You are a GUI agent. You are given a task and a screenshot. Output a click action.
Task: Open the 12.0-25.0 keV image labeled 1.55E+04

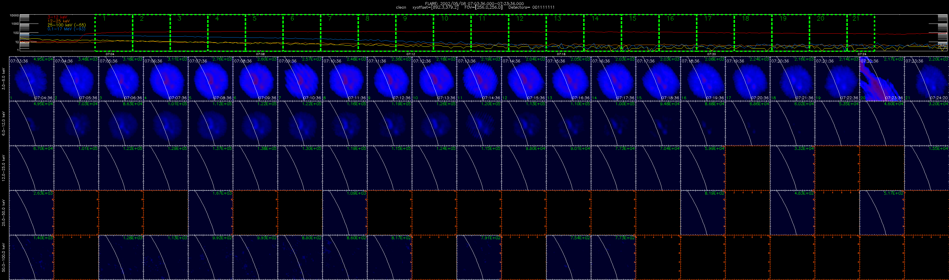point(927,168)
